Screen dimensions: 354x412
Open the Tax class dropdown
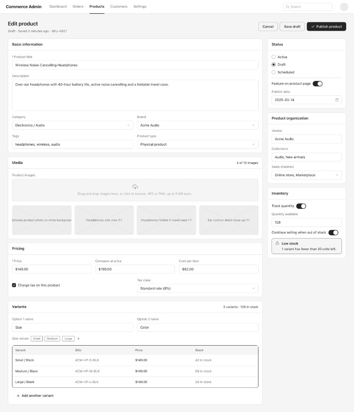[198, 288]
